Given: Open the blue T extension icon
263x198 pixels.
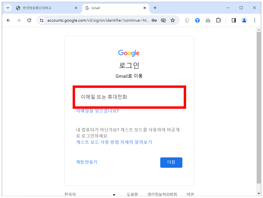Looking at the screenshot, I should click(x=197, y=20).
